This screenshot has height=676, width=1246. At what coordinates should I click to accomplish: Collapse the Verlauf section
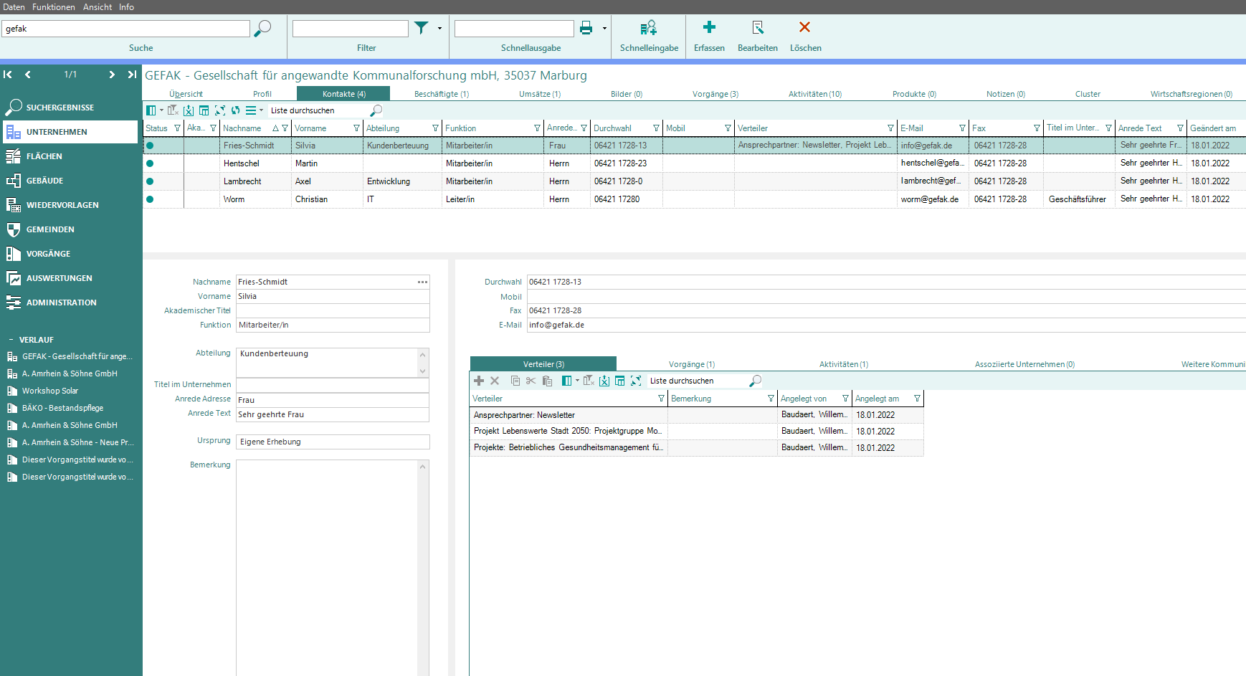(x=11, y=340)
